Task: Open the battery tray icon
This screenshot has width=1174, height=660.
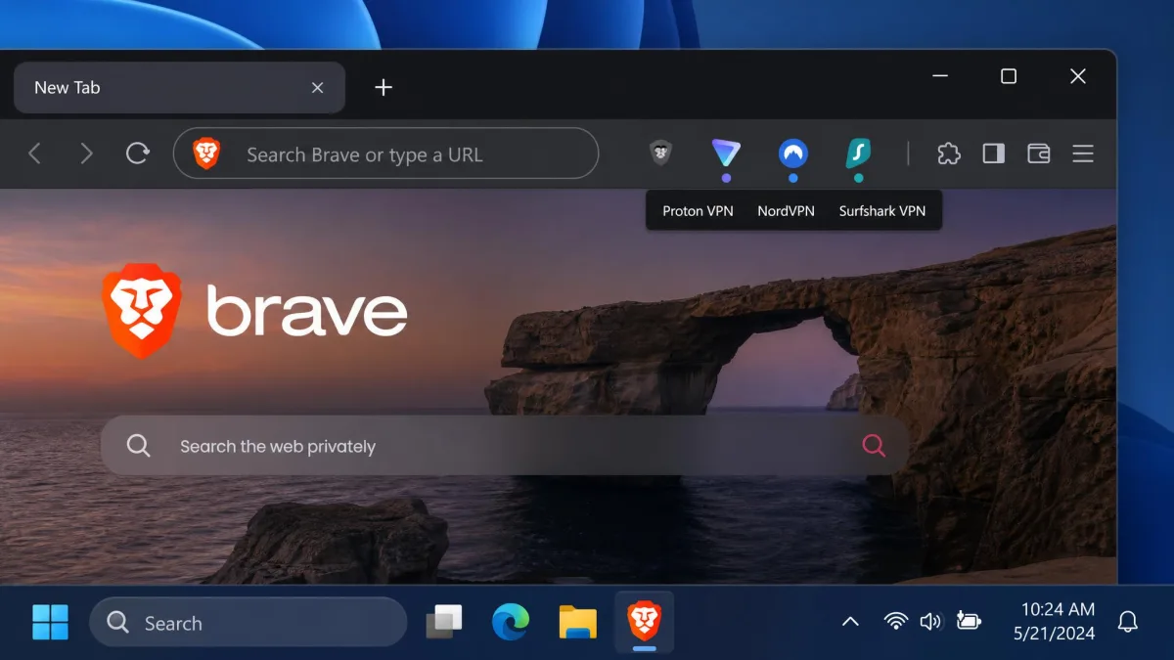Action: coord(969,621)
